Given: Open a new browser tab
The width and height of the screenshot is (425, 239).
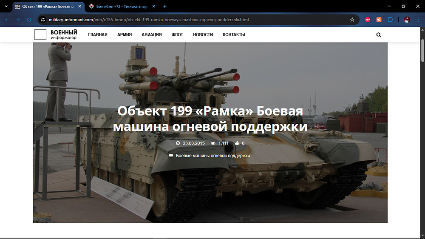Looking at the screenshot, I should tap(165, 6).
